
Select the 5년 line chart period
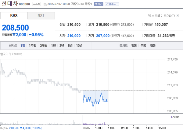click(x=70, y=46)
